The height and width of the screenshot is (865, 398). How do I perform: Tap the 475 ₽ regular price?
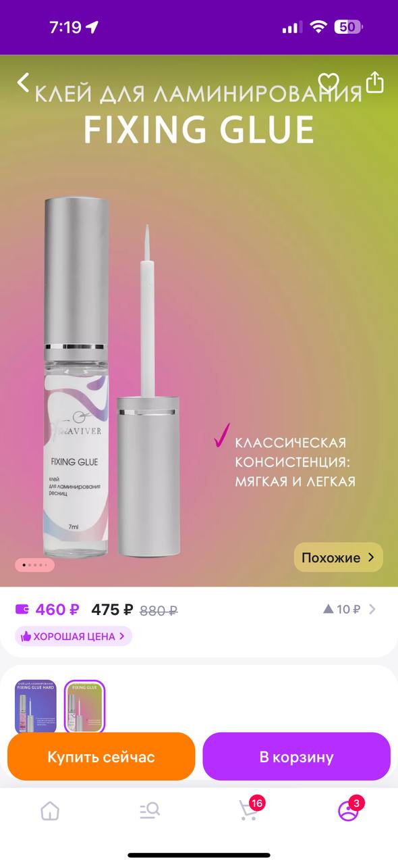(112, 610)
